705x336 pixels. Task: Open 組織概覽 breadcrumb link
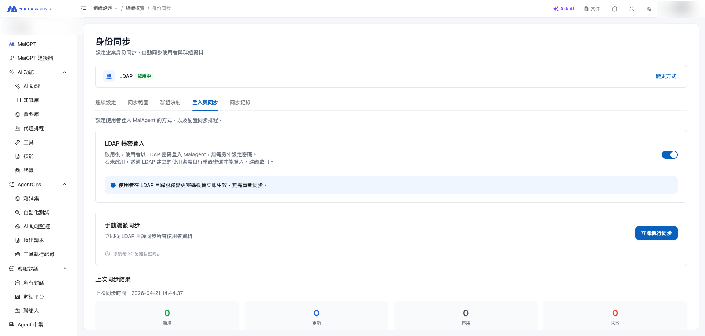135,8
